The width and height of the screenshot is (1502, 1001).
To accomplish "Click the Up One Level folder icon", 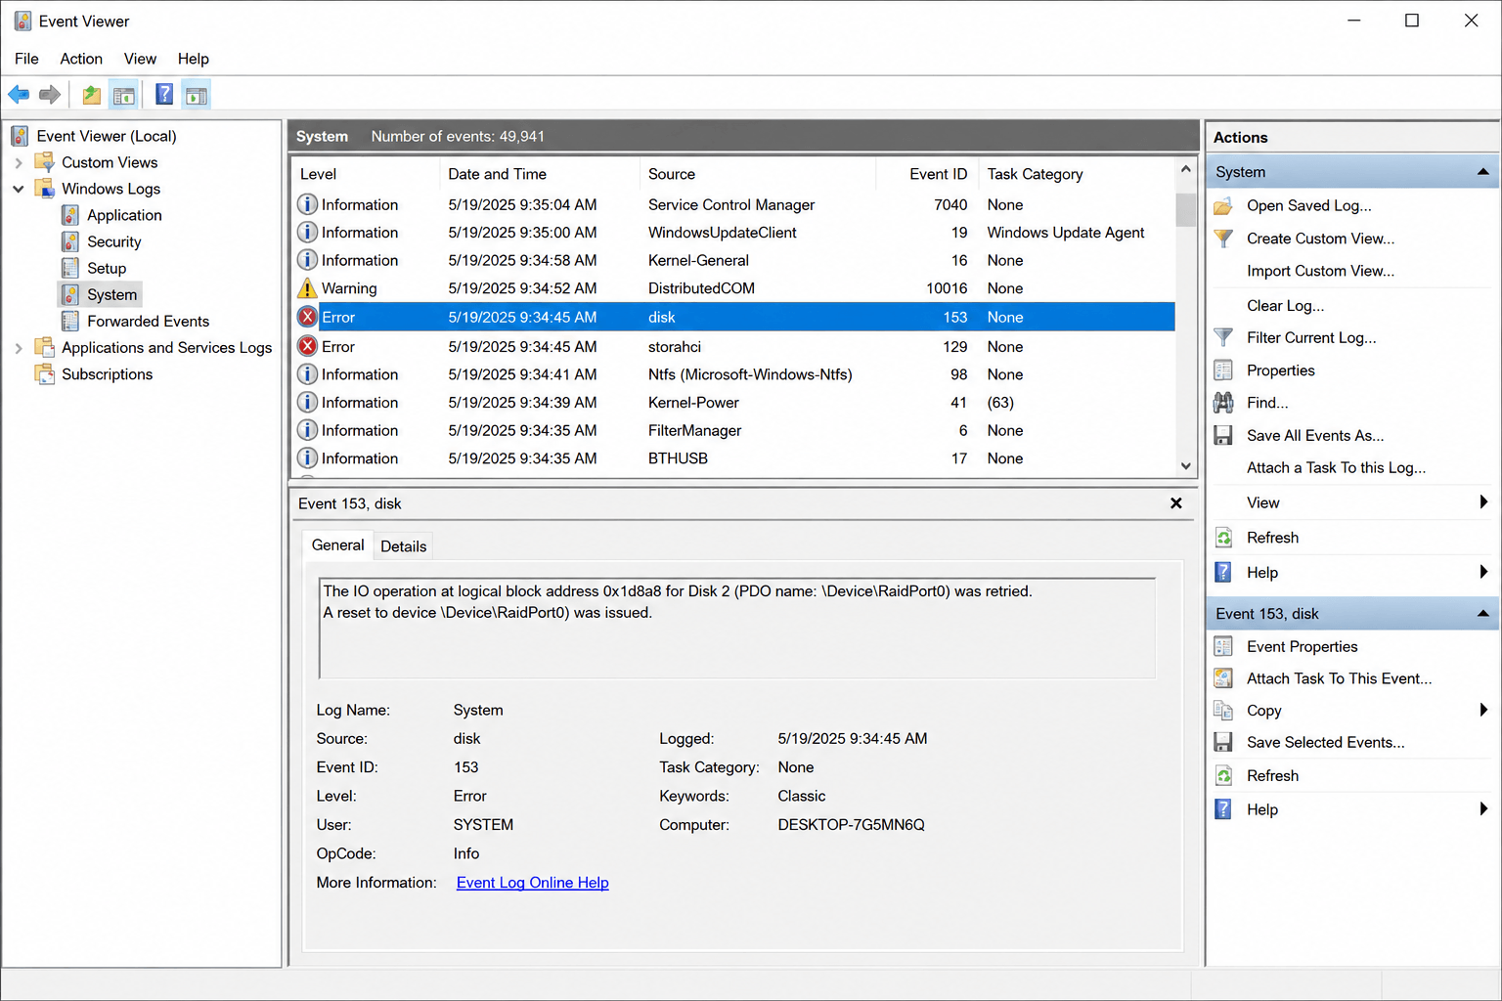I will (x=92, y=95).
